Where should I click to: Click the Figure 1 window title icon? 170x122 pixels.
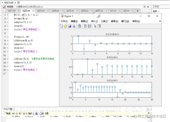(x=62, y=16)
